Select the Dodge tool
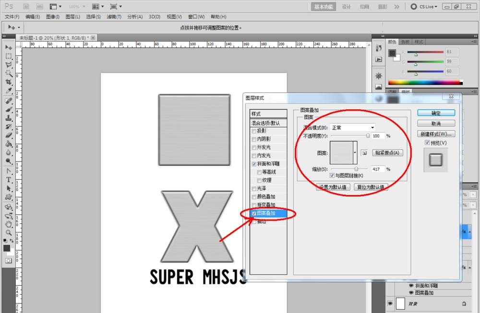Screen dimensions: 480x313 tap(9, 161)
